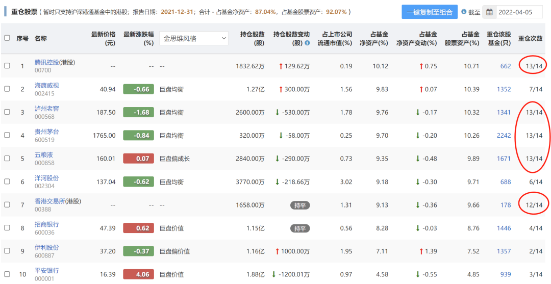Click the 重仓次数 column header
This screenshot has height=284, width=551.
530,39
